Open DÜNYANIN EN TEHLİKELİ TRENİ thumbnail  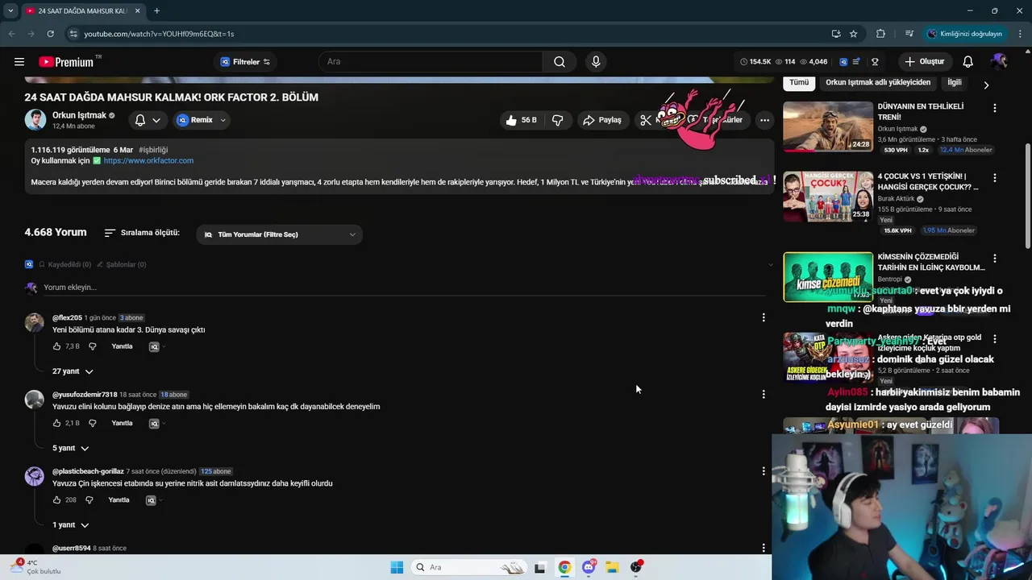(x=828, y=126)
